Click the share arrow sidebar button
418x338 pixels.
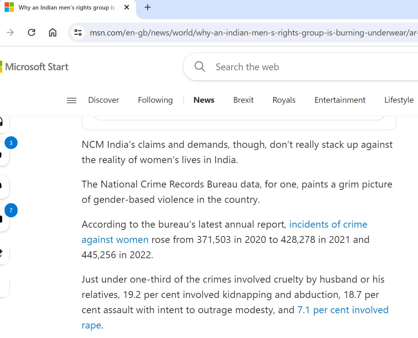coord(4,252)
